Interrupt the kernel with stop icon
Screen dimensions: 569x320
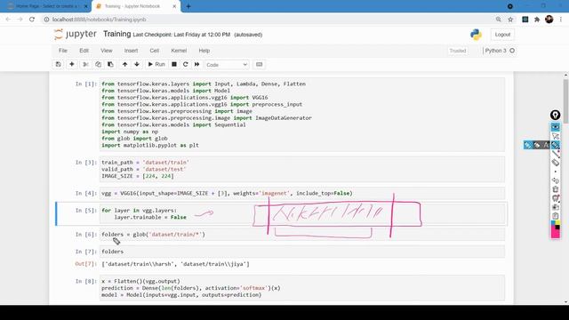pos(174,64)
